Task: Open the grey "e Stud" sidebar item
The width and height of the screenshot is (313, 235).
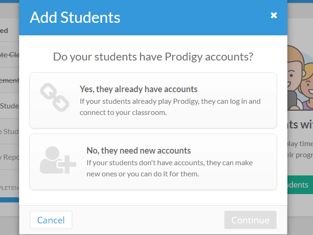Action: [9, 131]
